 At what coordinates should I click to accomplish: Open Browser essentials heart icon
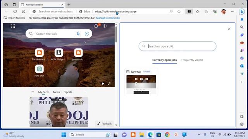(x=215, y=11)
